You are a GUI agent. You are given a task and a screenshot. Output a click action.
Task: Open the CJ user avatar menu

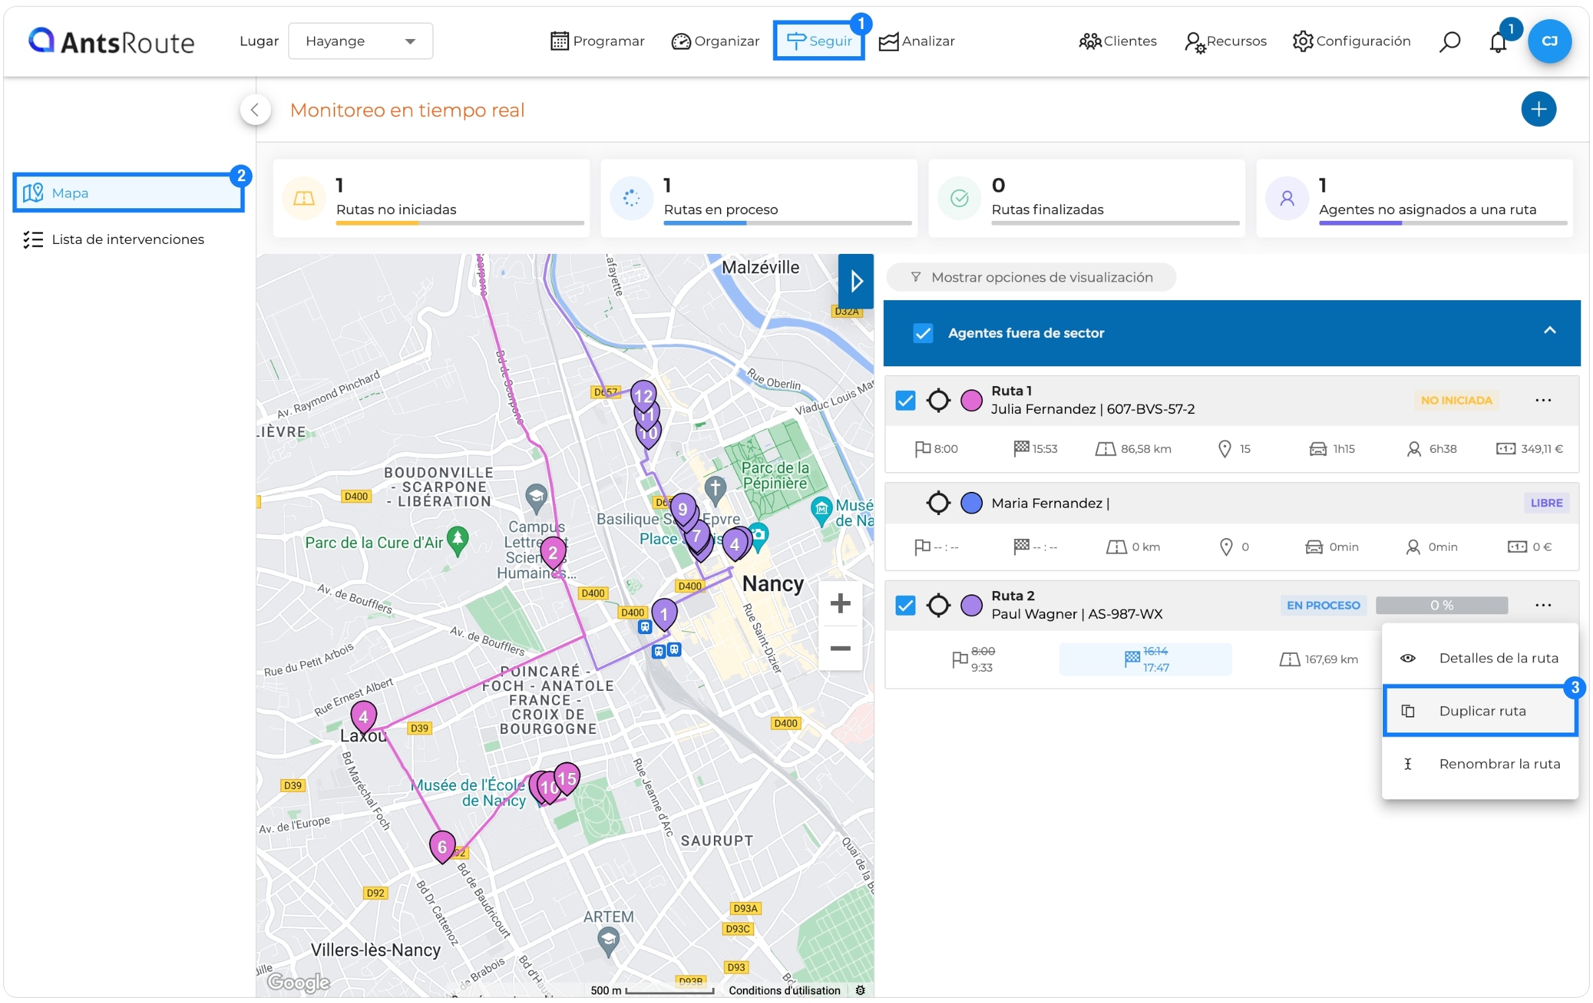tap(1549, 41)
